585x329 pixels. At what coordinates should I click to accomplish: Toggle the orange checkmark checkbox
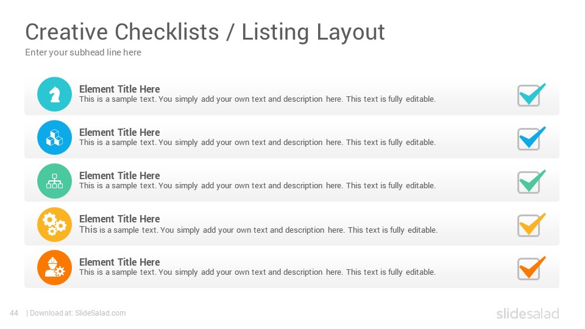531,268
